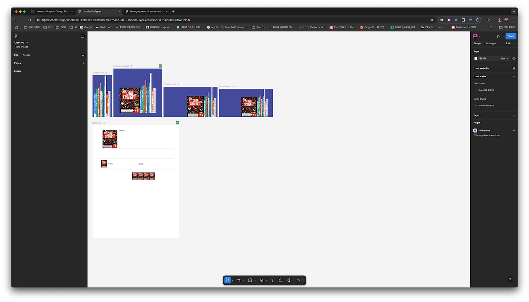Bookmark this page with star icon
Screen dimensions: 529x302
tap(432, 20)
